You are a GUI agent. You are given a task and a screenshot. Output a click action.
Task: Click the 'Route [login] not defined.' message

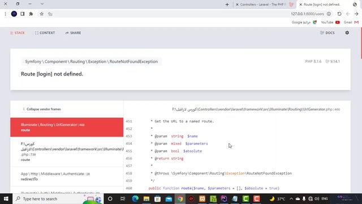point(52,74)
